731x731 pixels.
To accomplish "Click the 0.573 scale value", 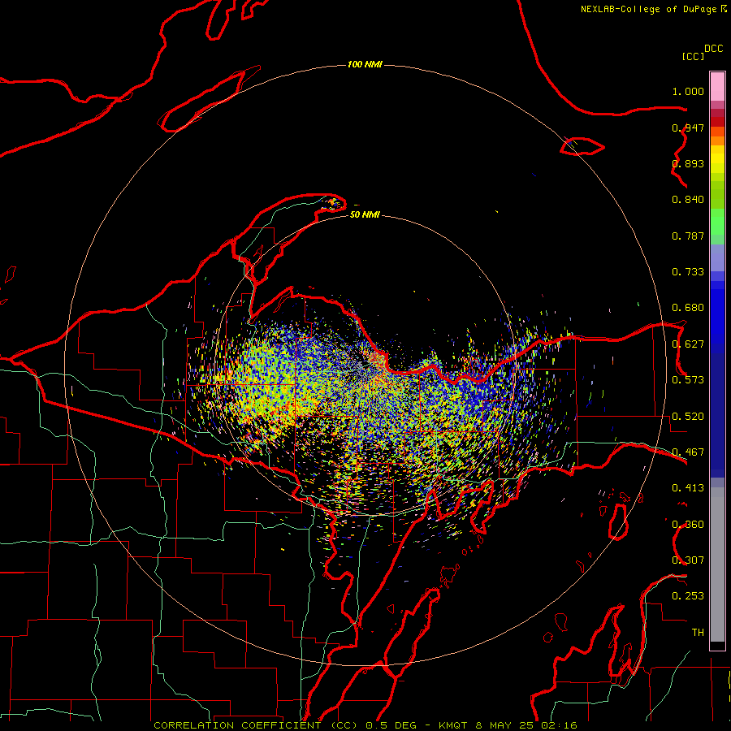I will tap(688, 380).
